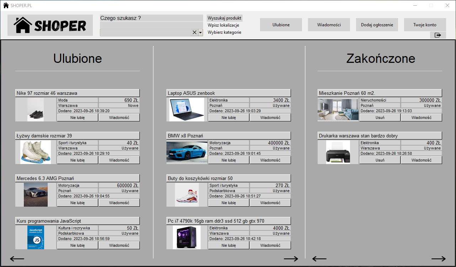
Task: Click the logout icon below Twoje konto
Action: (438, 35)
